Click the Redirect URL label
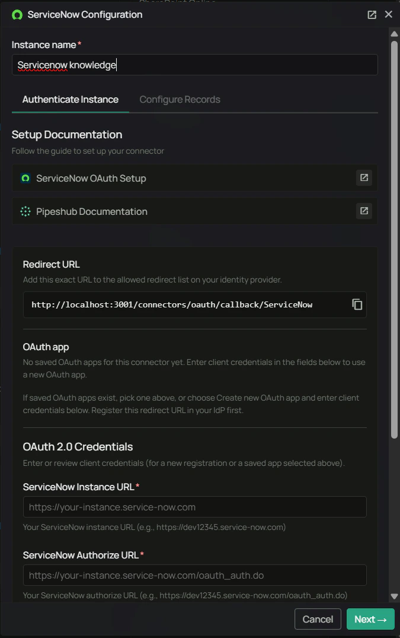This screenshot has height=638, width=400. (x=51, y=265)
